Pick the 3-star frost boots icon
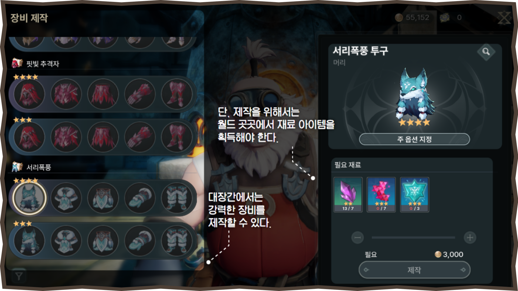This screenshot has width=518, height=291. tap(177, 241)
